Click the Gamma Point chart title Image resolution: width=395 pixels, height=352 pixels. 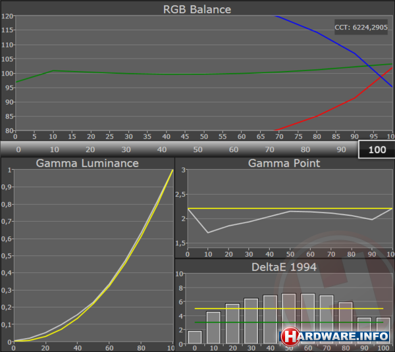point(284,163)
